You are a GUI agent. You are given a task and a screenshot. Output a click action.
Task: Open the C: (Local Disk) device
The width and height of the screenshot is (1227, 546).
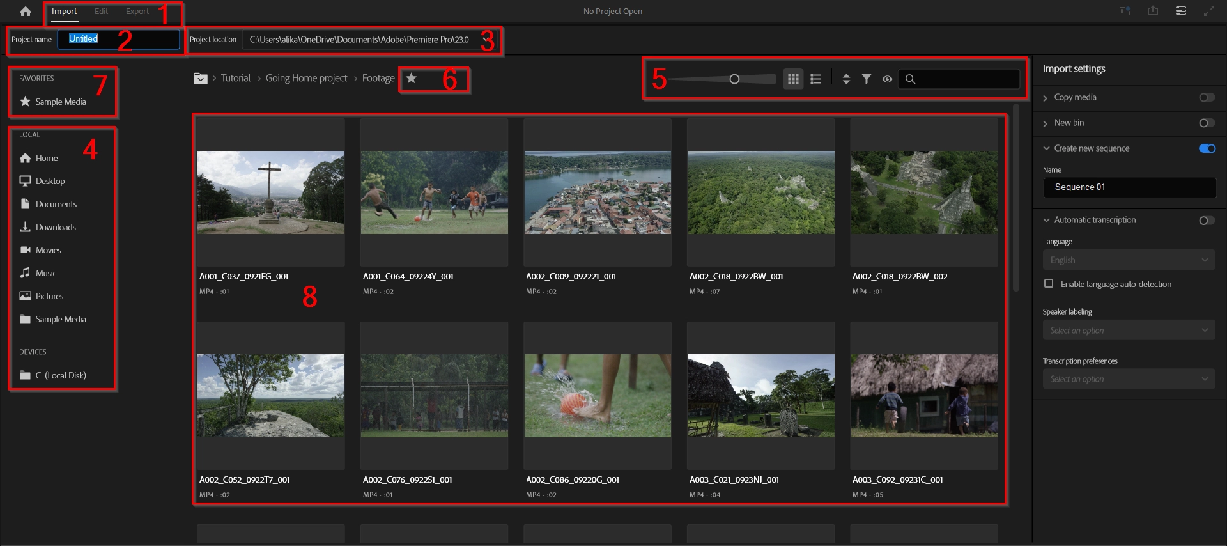(53, 375)
